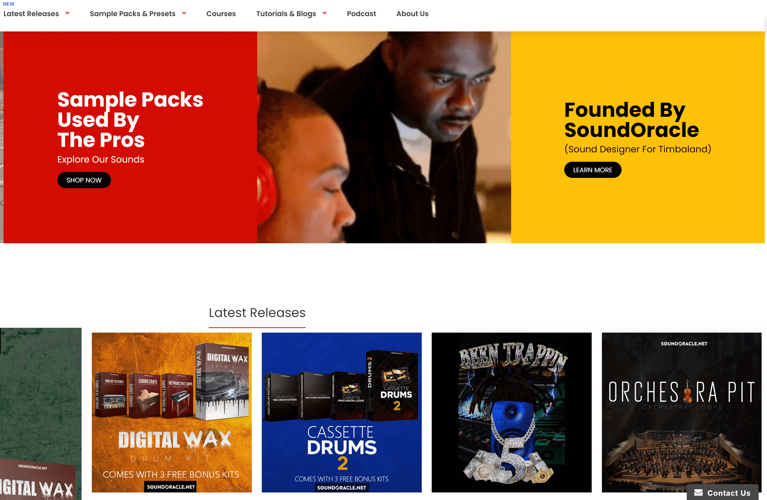Expand the Sample Packs & Presets chevron
Image resolution: width=767 pixels, height=500 pixels.
coord(184,13)
